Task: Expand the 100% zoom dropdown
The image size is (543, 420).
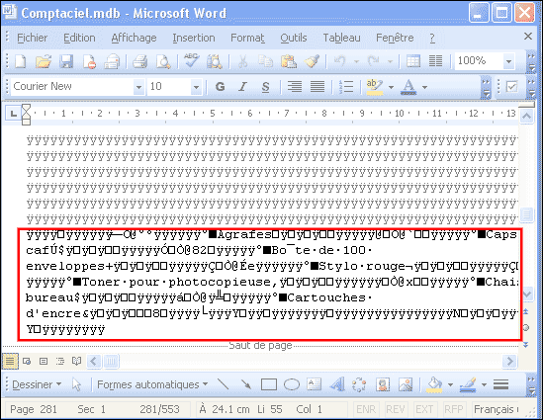Action: (x=508, y=61)
